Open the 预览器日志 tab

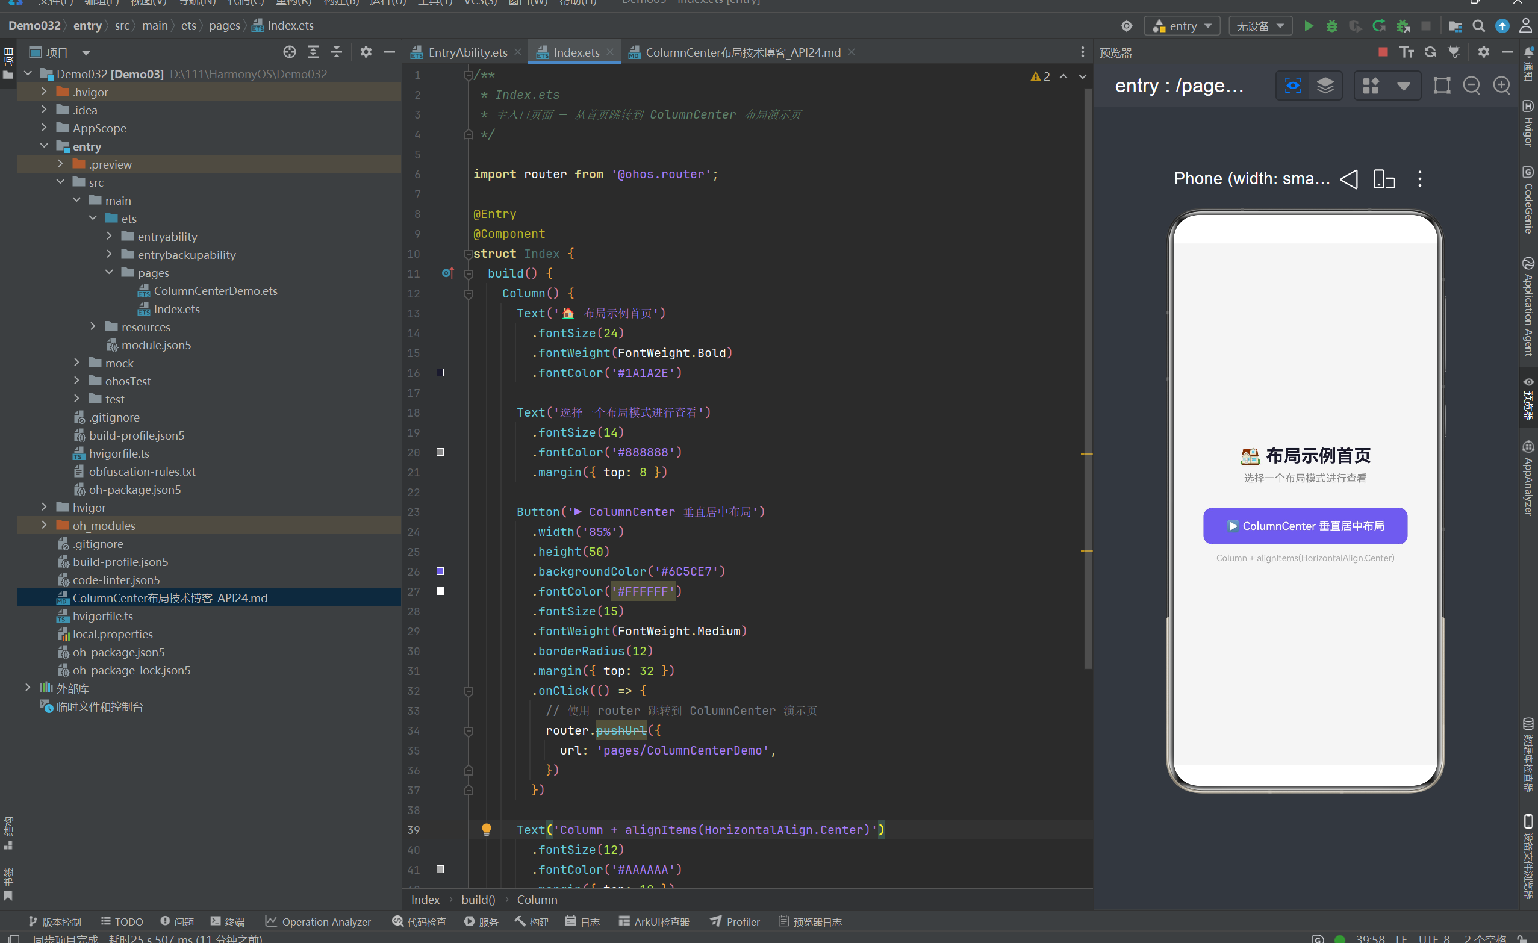pyautogui.click(x=810, y=921)
